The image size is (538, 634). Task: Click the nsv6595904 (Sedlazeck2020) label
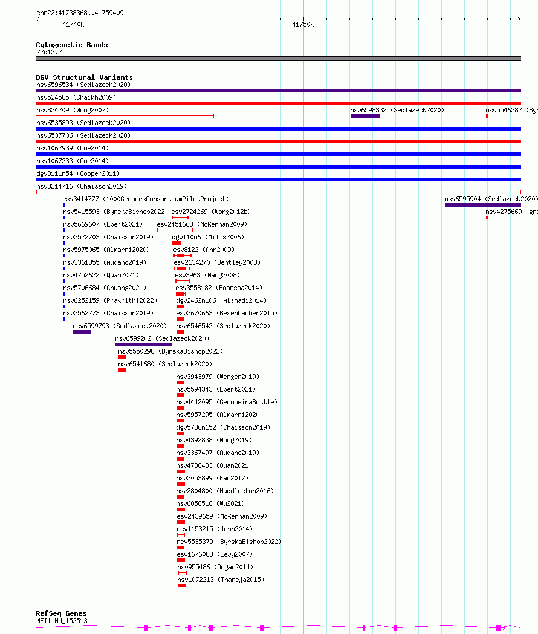point(491,199)
